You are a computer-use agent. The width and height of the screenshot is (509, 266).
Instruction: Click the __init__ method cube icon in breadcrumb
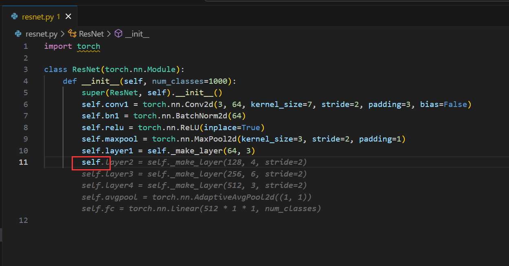(118, 34)
